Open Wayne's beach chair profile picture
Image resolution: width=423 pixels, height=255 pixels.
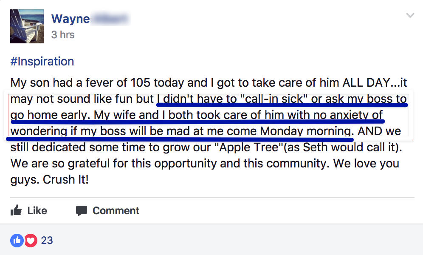27,26
